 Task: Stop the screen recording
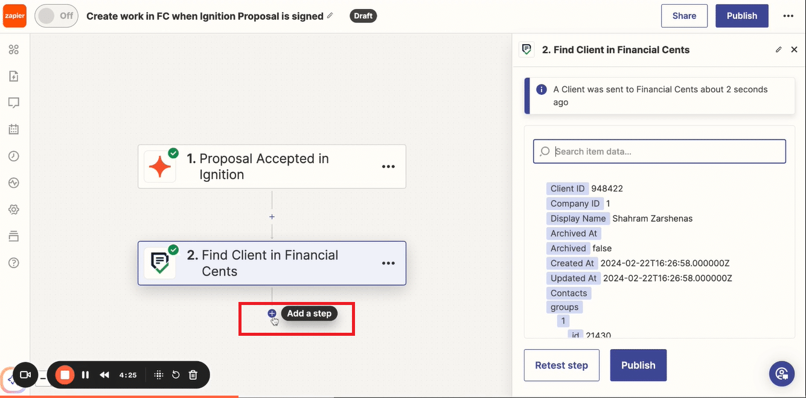(x=65, y=375)
